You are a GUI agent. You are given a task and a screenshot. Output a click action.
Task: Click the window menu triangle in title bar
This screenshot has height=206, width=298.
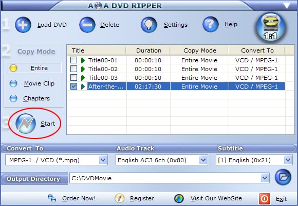pos(287,6)
